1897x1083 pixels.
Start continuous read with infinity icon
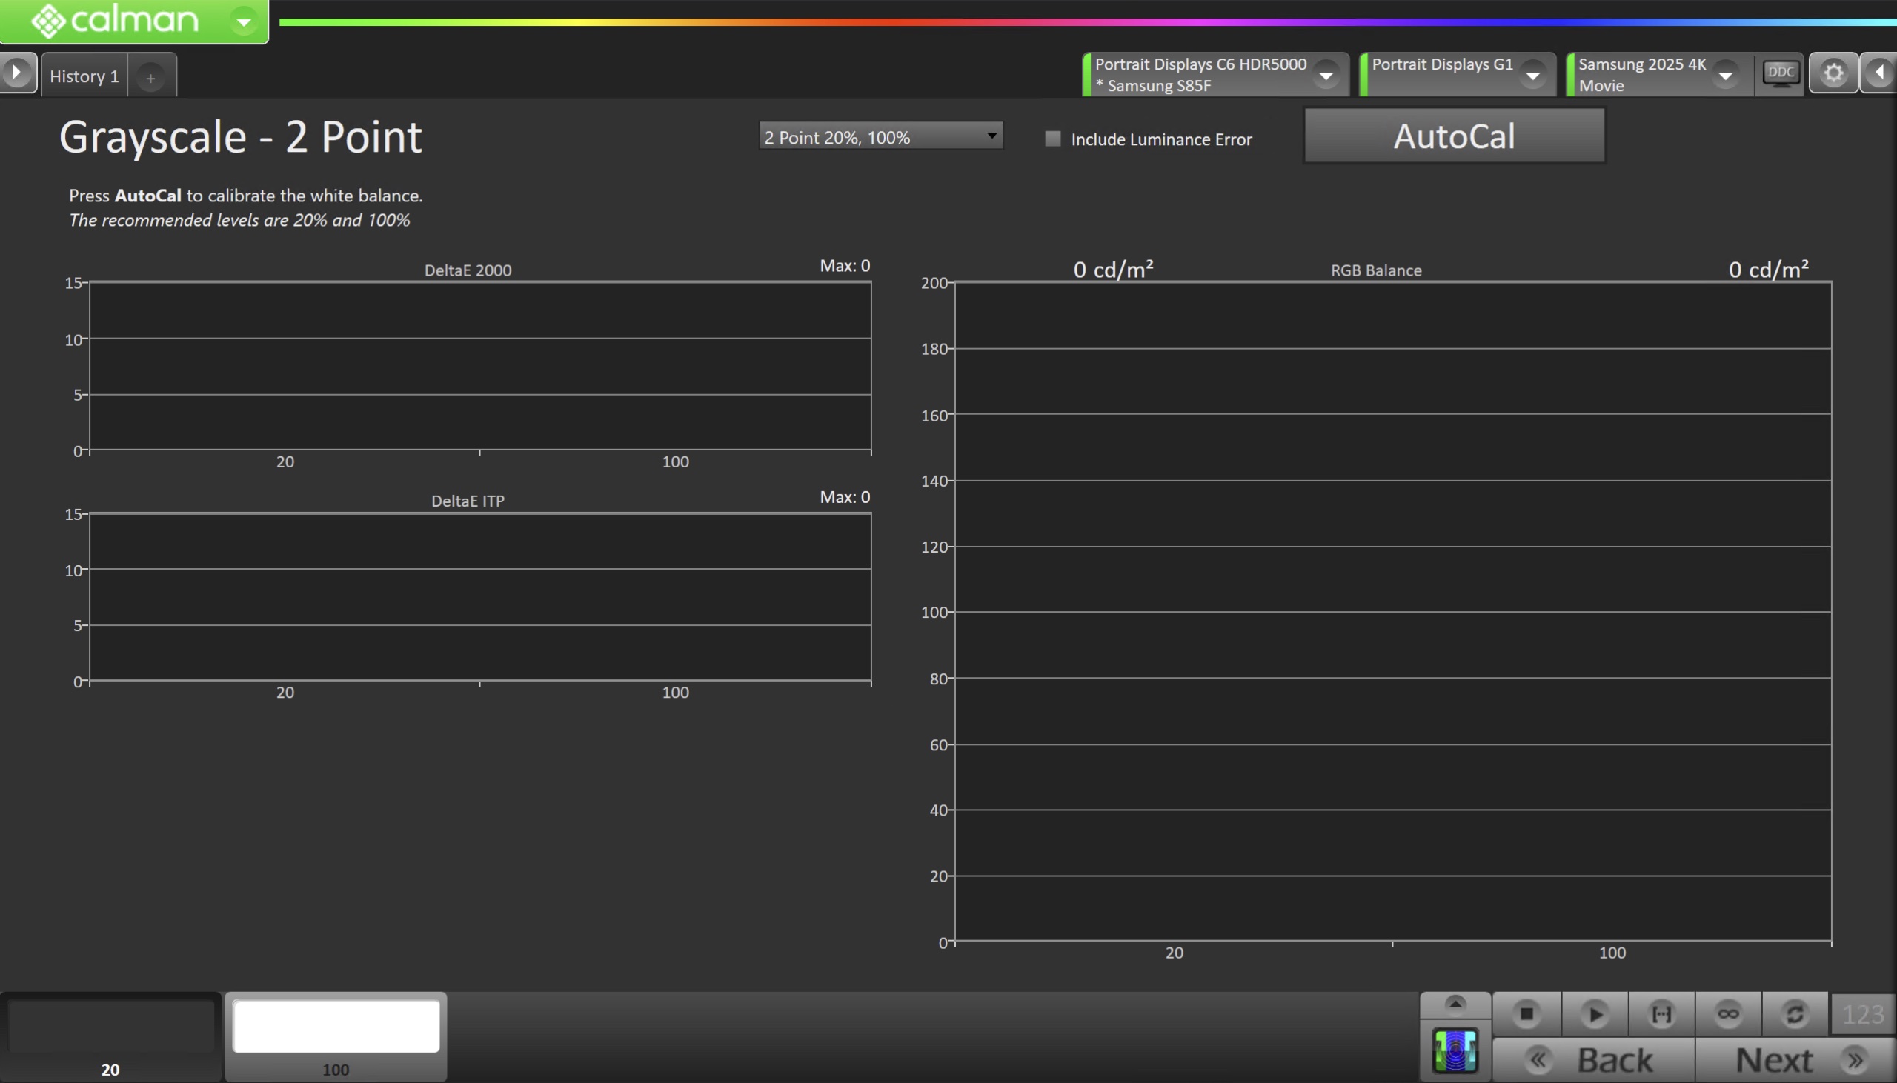tap(1728, 1014)
